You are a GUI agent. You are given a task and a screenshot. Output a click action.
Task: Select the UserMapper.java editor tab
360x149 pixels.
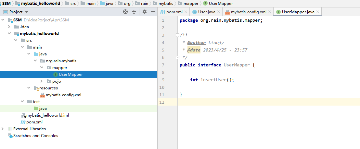coord(298,12)
